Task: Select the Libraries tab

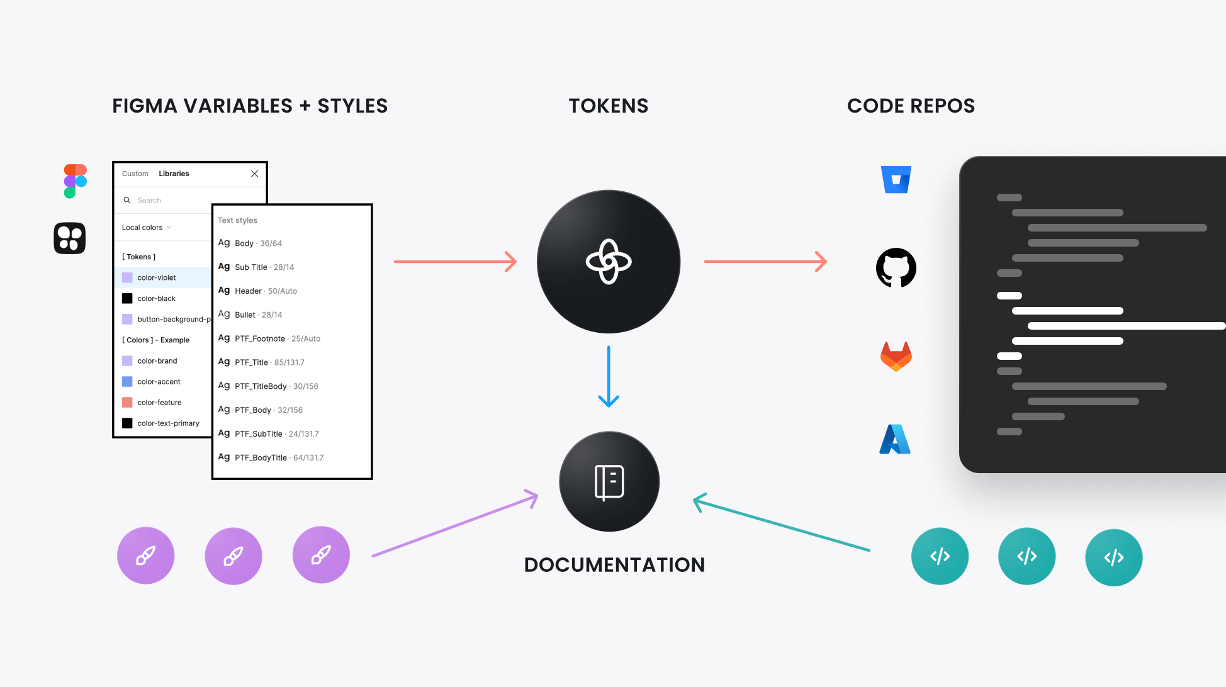Action: click(x=172, y=174)
